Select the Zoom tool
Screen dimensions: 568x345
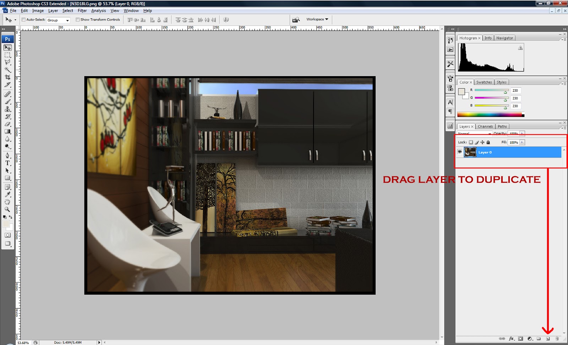7,209
